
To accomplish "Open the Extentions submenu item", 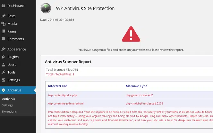I will pyautogui.click(x=9, y=112).
